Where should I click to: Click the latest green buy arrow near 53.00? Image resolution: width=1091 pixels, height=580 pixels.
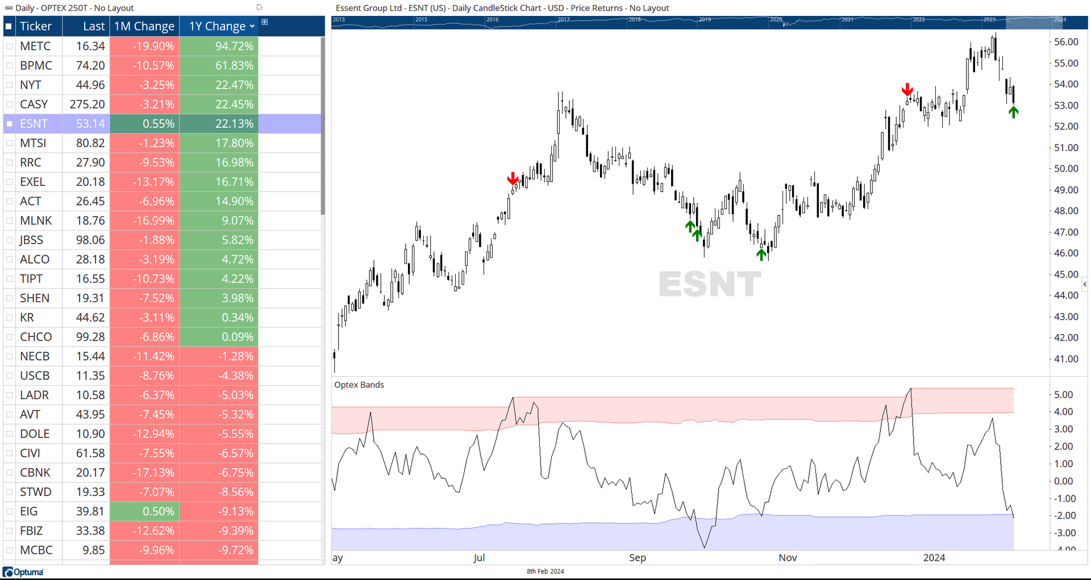tap(1013, 112)
